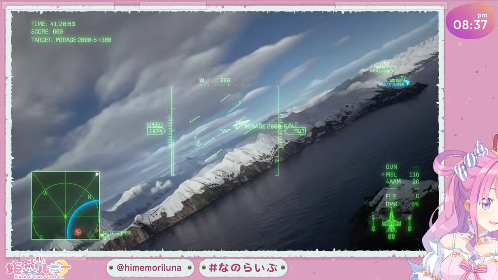Click the right missile pylon icon
Image resolution: width=498 pixels, height=280 pixels.
(x=409, y=223)
